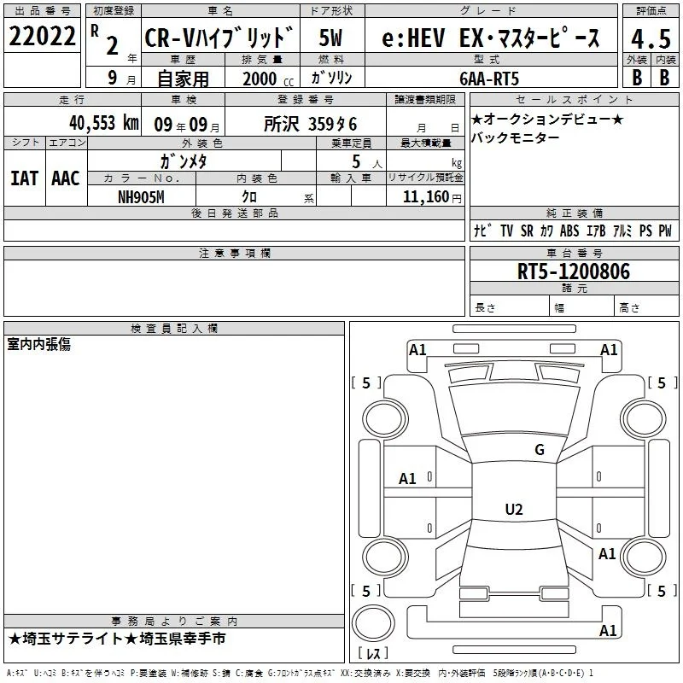
Task: Click windshield chip mark G on diagram
Action: click(x=540, y=450)
